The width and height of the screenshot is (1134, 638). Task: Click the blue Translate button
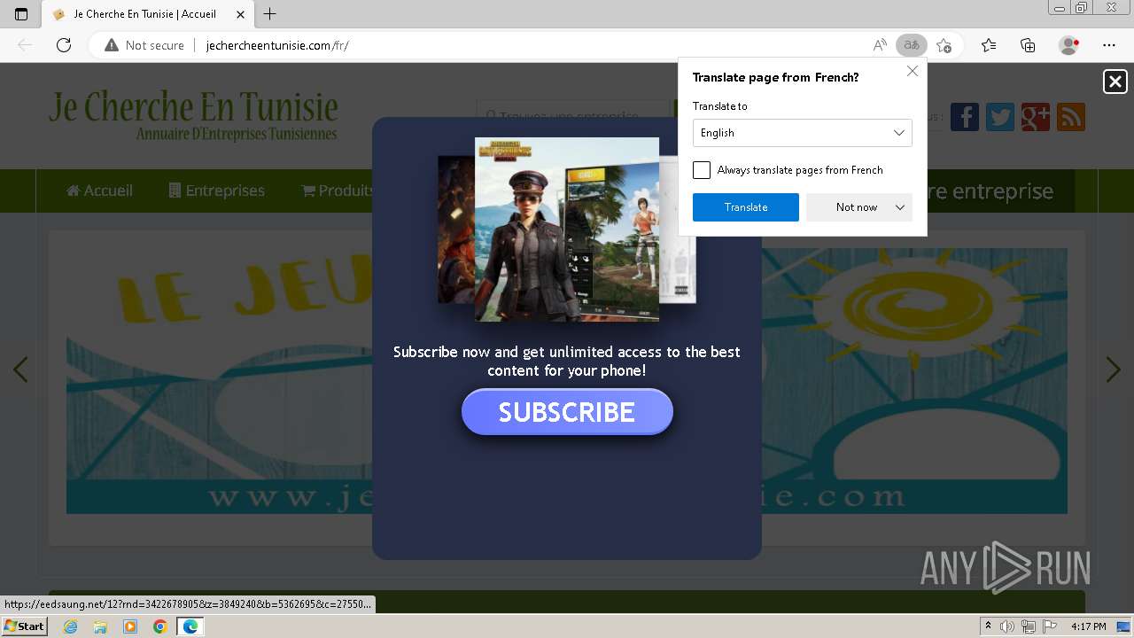[746, 207]
